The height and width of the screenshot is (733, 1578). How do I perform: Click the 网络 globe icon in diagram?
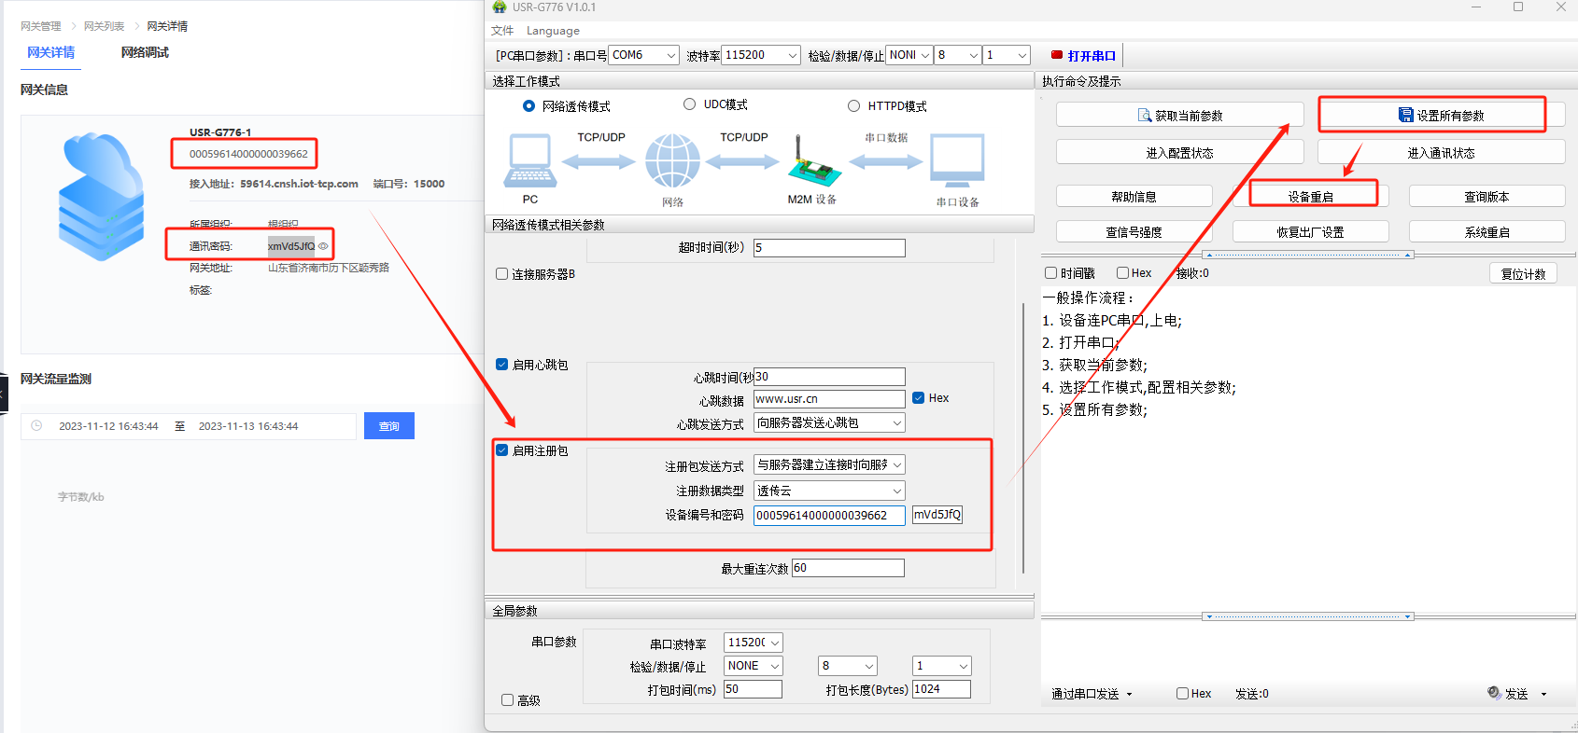pos(672,161)
